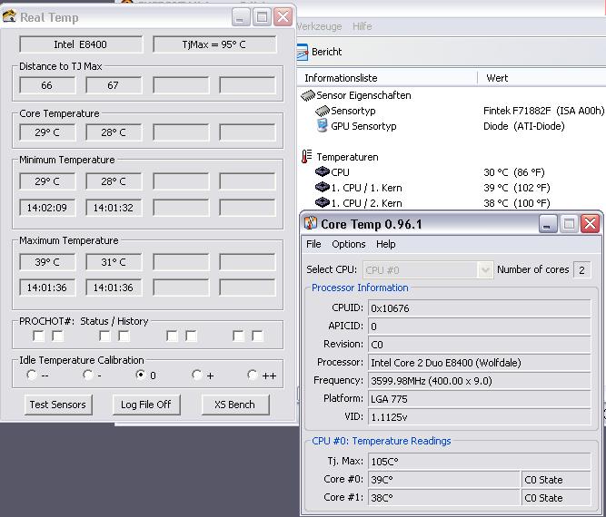
Task: Select the '+' idle calibration radio button
Action: tap(197, 375)
